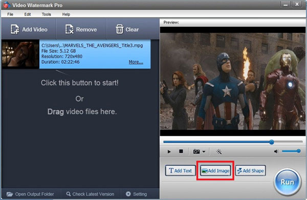Screen dimensions: 307x200
Task: Select the Avengers video thumbnail
Action: 20,54
